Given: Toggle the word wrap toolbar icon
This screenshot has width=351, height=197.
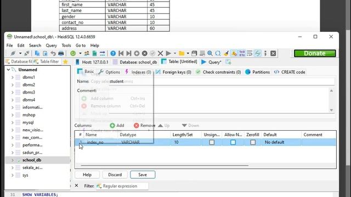Looking at the screenshot, I should pos(250,54).
